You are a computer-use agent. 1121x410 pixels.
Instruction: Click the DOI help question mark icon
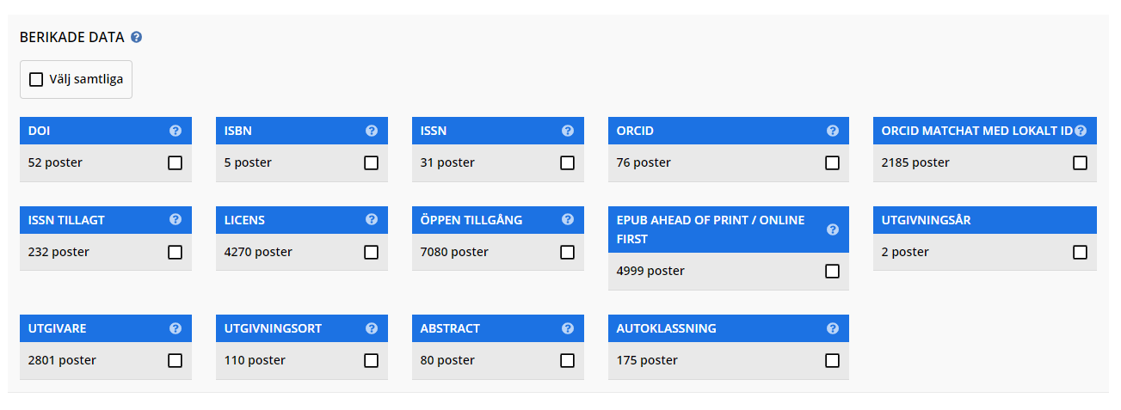point(176,131)
